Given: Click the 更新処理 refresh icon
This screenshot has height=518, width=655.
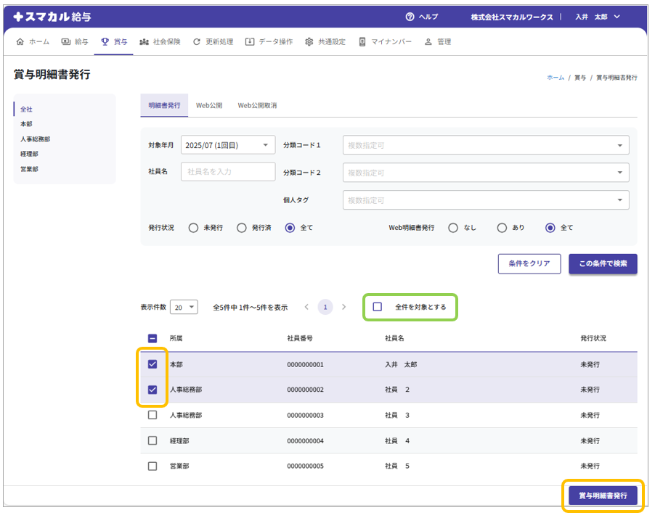Looking at the screenshot, I should 197,42.
